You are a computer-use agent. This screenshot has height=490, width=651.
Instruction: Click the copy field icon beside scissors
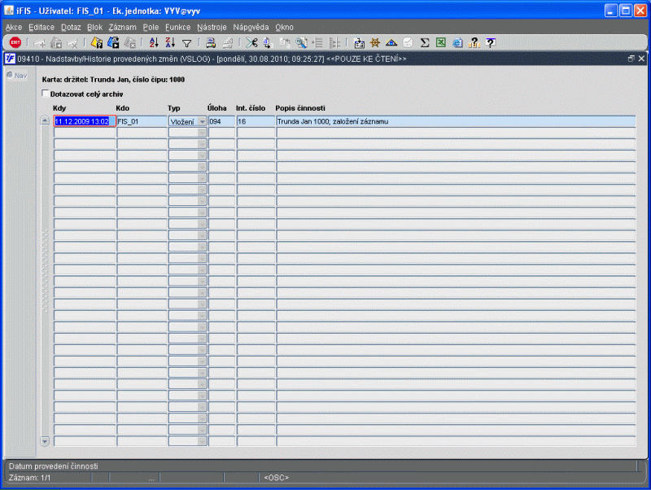pyautogui.click(x=268, y=42)
